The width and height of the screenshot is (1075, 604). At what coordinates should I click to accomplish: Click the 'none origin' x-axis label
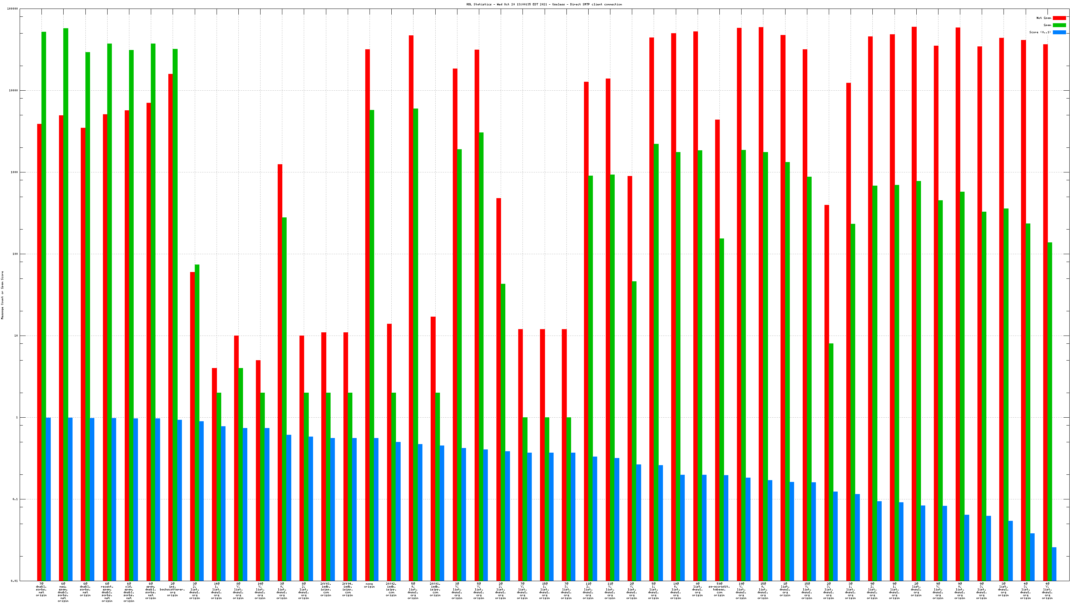point(369,585)
